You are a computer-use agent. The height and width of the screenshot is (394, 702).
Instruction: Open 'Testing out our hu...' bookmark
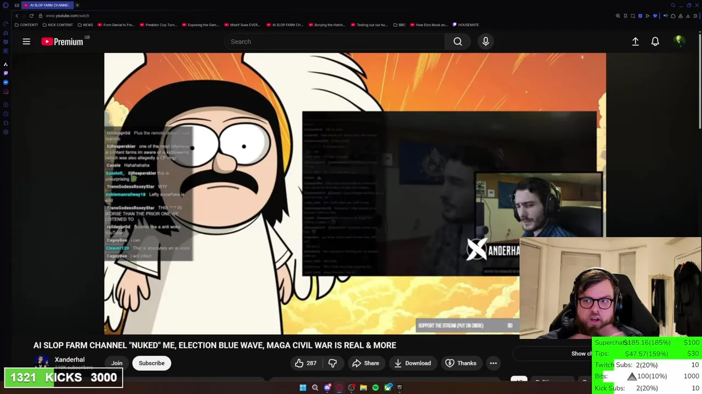(369, 25)
